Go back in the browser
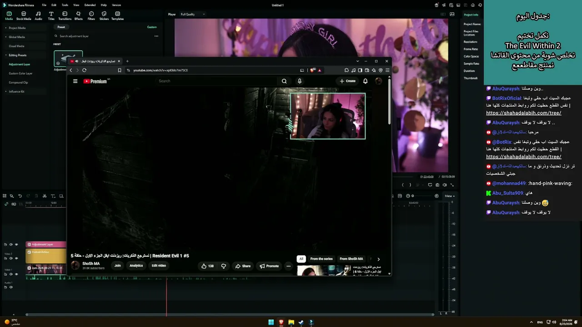The width and height of the screenshot is (582, 327). coord(70,70)
